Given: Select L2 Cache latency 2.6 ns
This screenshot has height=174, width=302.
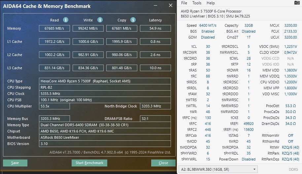Looking at the screenshot, I should click(x=155, y=55).
